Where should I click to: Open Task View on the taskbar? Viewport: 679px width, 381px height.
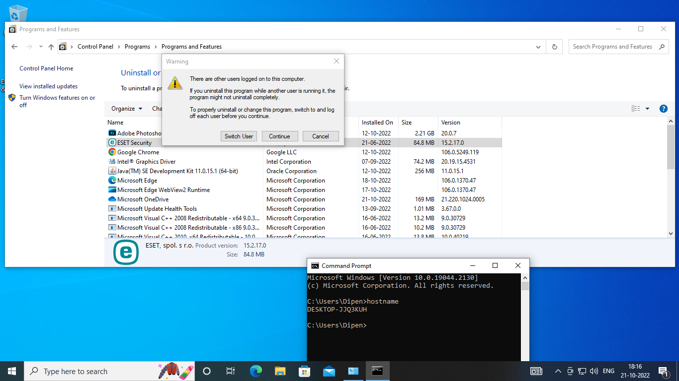(231, 371)
